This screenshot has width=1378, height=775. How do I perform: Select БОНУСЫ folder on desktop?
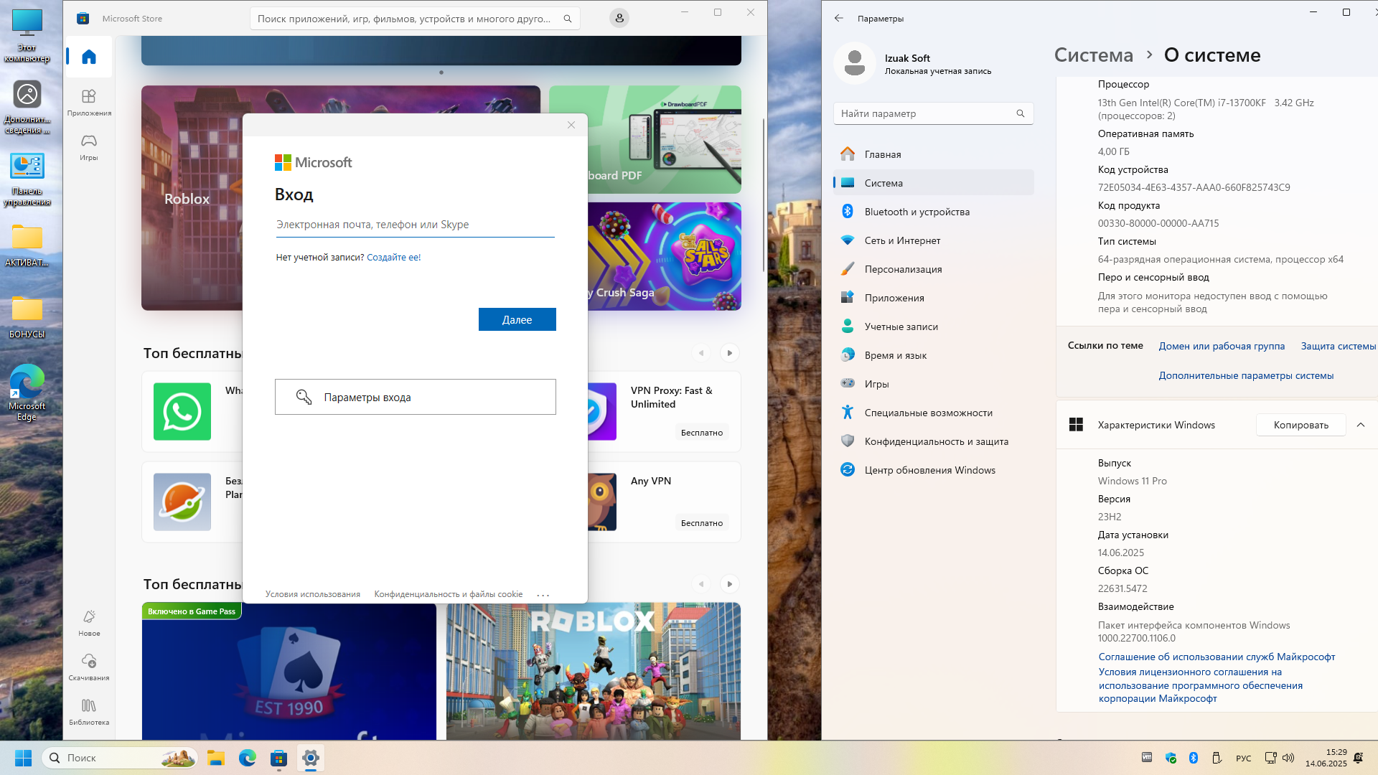click(x=27, y=317)
